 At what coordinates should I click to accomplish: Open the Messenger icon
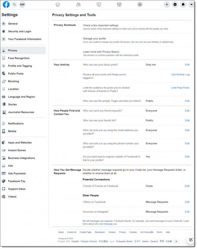click(x=175, y=5)
